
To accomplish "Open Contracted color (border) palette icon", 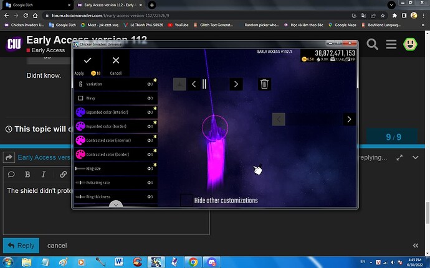I will (80, 154).
